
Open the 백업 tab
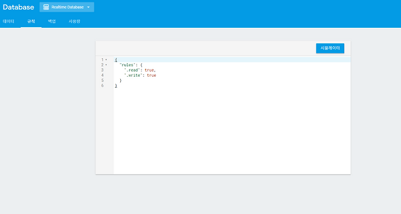point(52,22)
